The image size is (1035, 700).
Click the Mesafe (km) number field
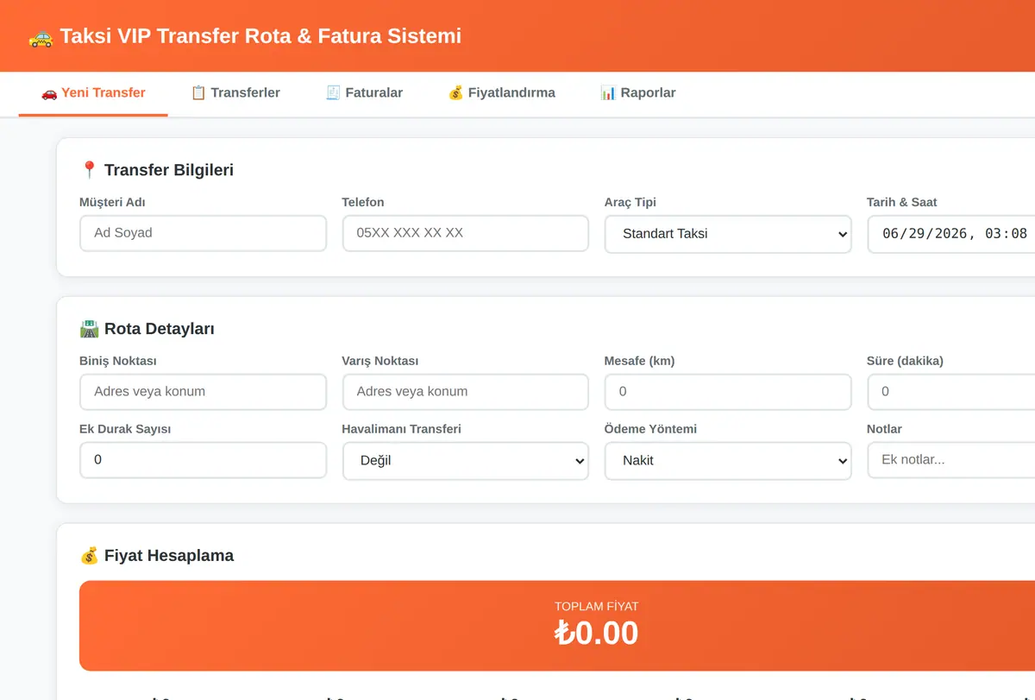728,392
